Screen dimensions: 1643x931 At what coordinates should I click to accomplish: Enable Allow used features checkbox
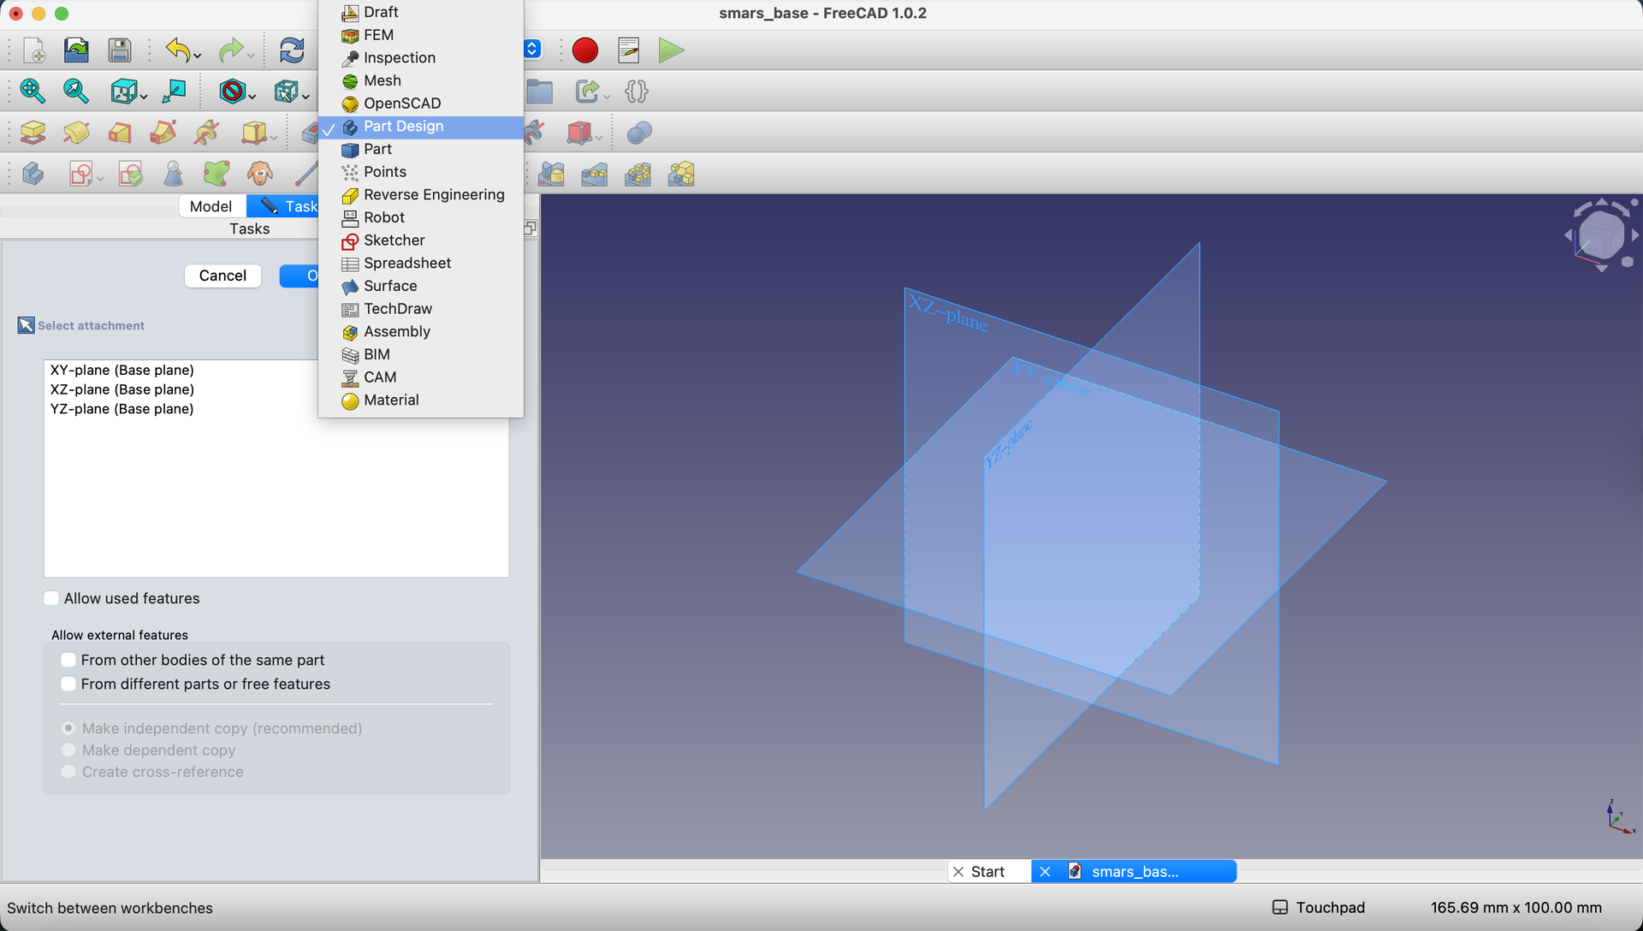[51, 598]
